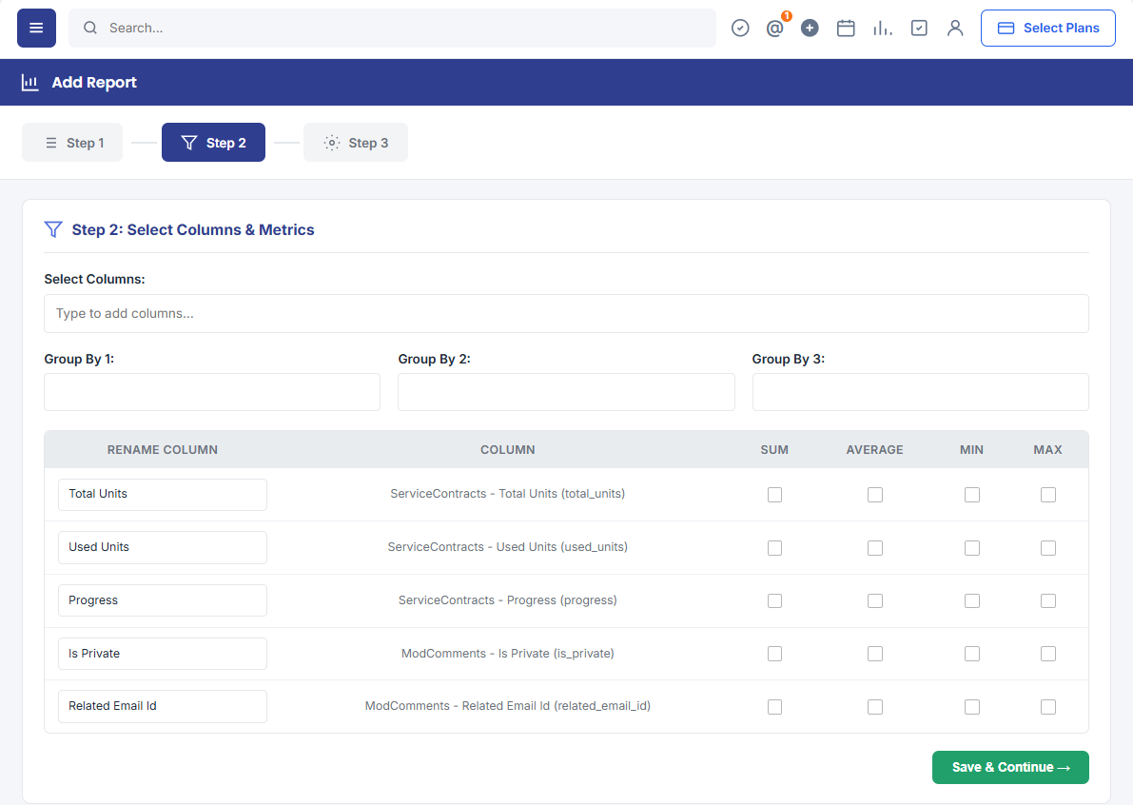Image resolution: width=1133 pixels, height=805 pixels.
Task: Click the Select Plans button
Action: (1047, 29)
